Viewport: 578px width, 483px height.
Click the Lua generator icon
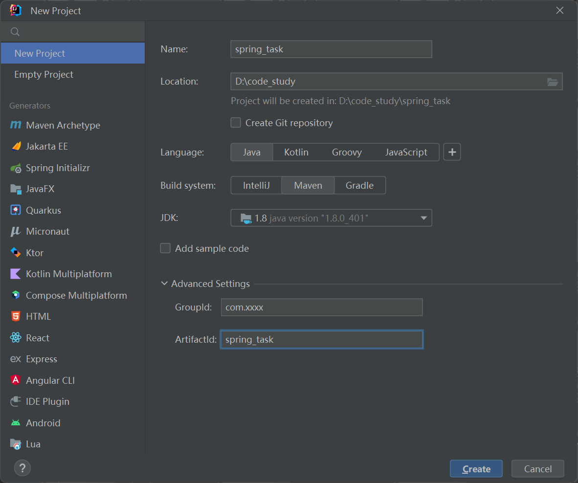pos(16,444)
